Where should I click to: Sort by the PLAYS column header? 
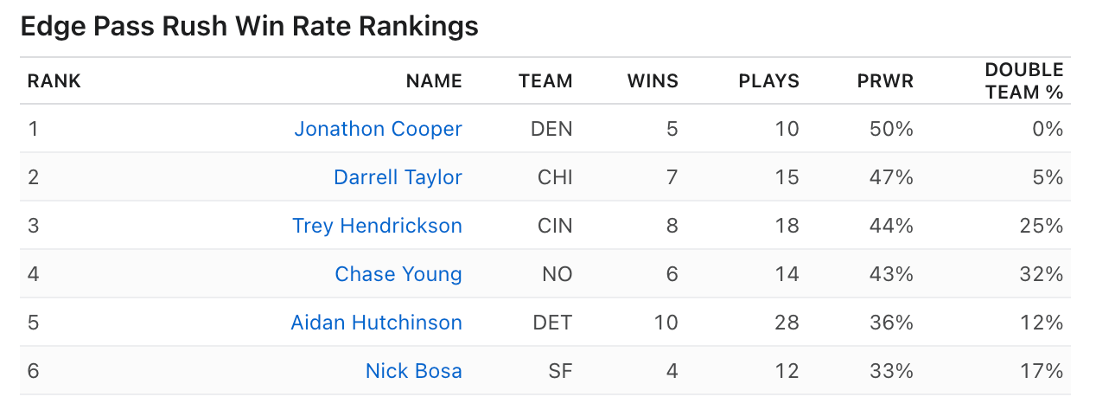[x=768, y=81]
